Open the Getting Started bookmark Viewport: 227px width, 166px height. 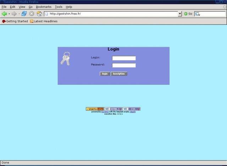pyautogui.click(x=15, y=21)
